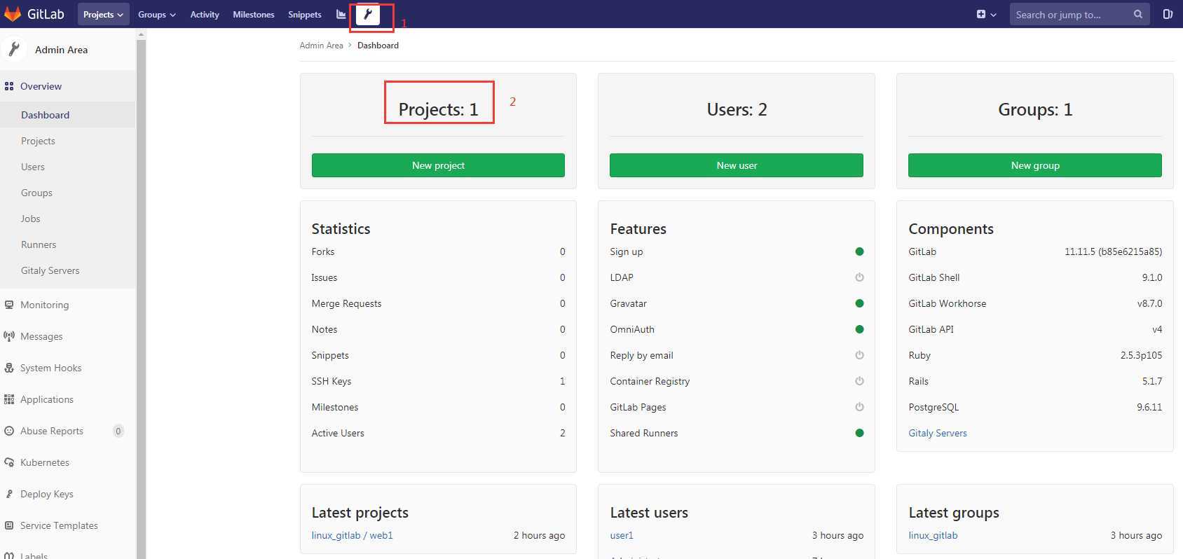This screenshot has height=559, width=1183.
Task: Click the Overview grid icon
Action: tap(9, 86)
